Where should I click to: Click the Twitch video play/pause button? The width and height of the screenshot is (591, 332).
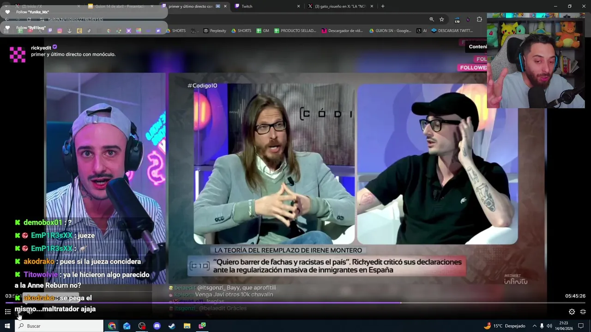pyautogui.click(x=19, y=312)
